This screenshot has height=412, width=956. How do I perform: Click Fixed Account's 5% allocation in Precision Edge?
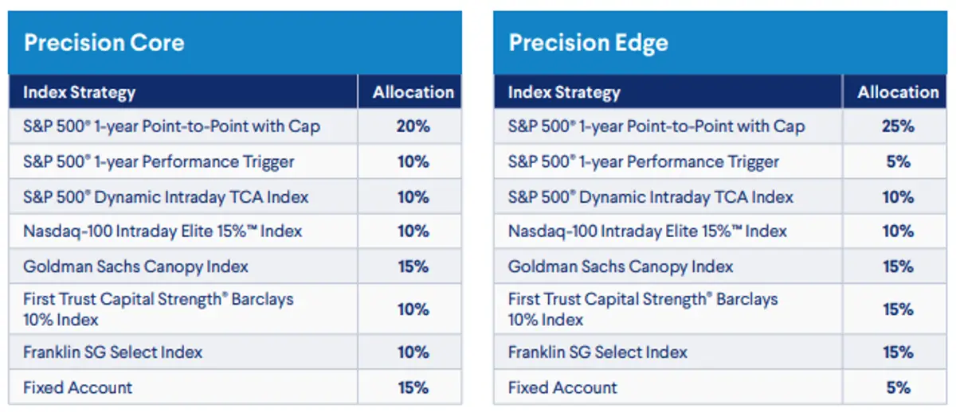pyautogui.click(x=898, y=388)
